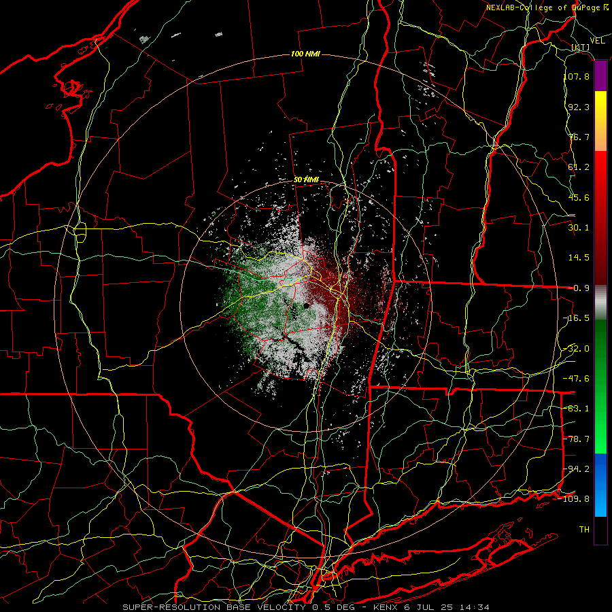Click the 14.5 velocity scale value

click(x=579, y=257)
